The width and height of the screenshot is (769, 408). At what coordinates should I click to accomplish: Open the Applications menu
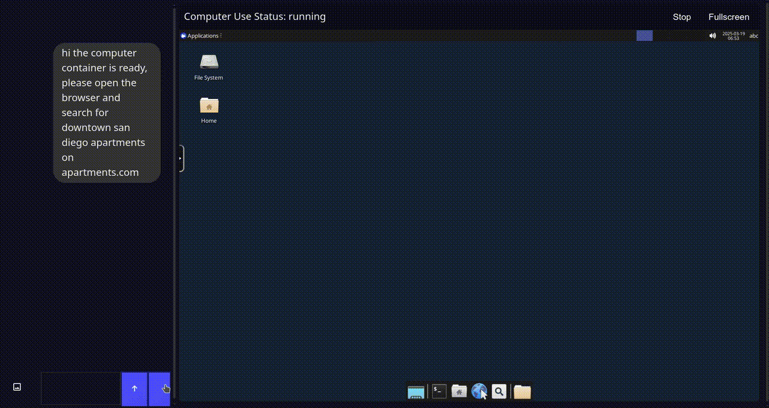click(x=201, y=36)
